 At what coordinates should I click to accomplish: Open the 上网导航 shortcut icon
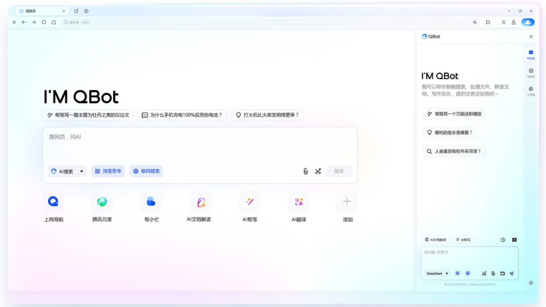[53, 201]
